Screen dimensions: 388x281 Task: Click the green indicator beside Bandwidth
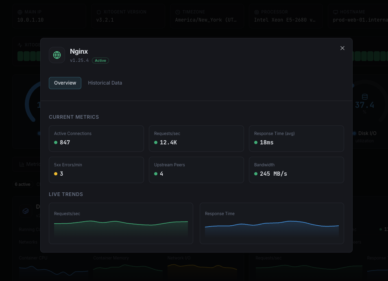coord(255,174)
